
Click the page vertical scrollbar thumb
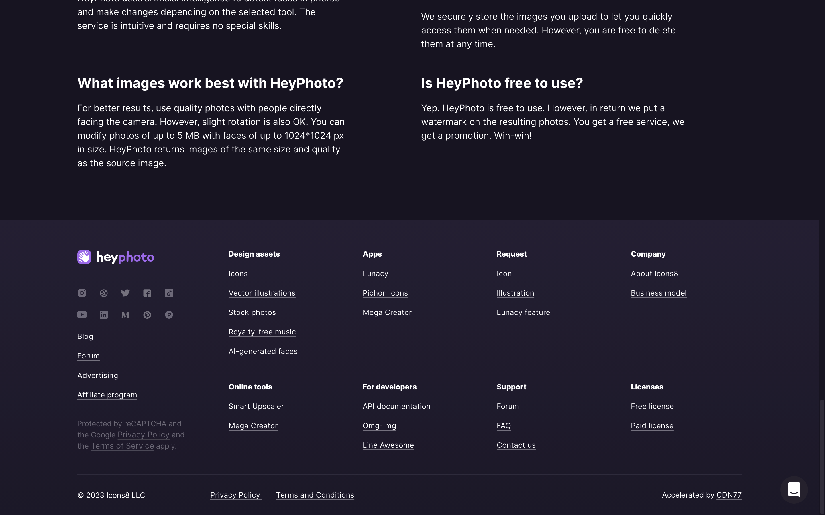pyautogui.click(x=822, y=456)
